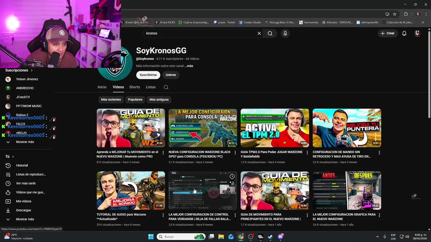Show more bookmarks via the double chevron
431x242 pixels.
(x=423, y=23)
